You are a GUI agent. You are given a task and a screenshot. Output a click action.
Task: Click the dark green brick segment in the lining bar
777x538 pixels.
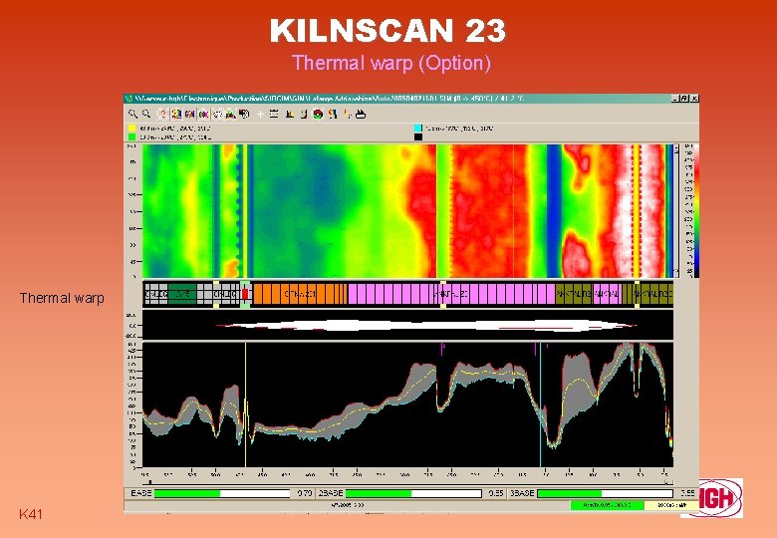(182, 294)
